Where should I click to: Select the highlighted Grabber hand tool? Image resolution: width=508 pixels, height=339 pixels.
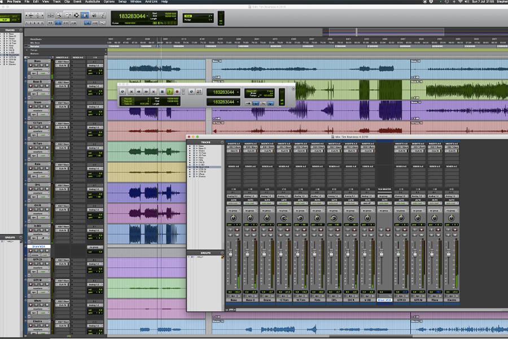(85, 15)
